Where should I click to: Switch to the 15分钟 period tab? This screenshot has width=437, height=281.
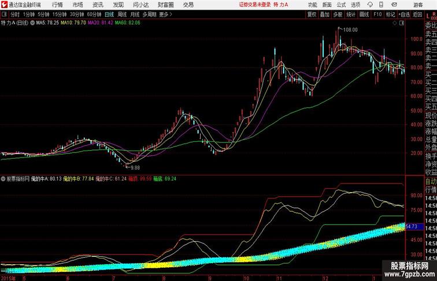[x=60, y=14]
